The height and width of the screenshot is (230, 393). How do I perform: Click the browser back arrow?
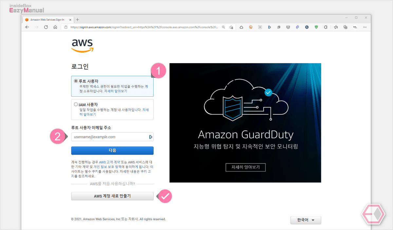click(27, 27)
